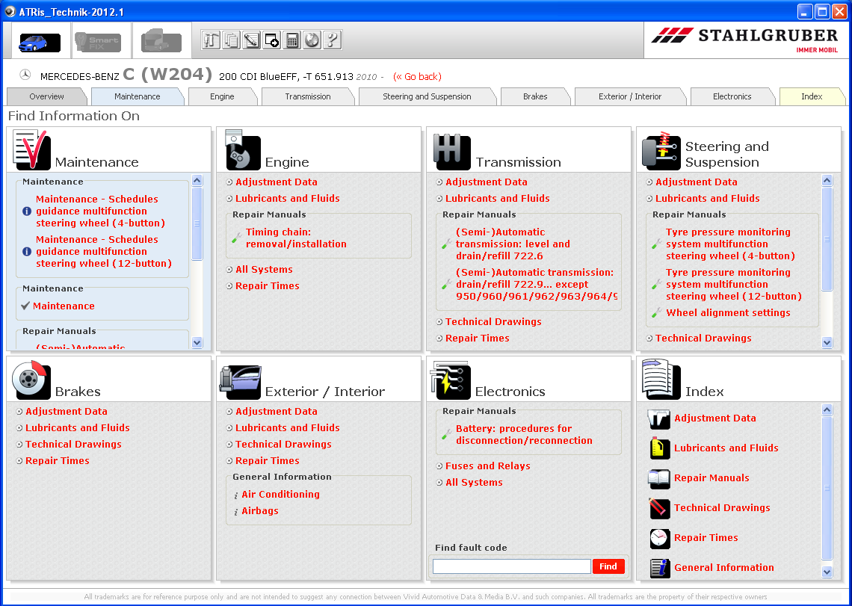This screenshot has width=852, height=606.
Task: Open the Transmission tab
Action: point(308,96)
